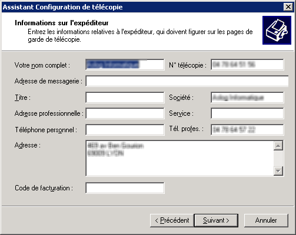Click the Téléphone personnel field

pyautogui.click(x=125, y=130)
